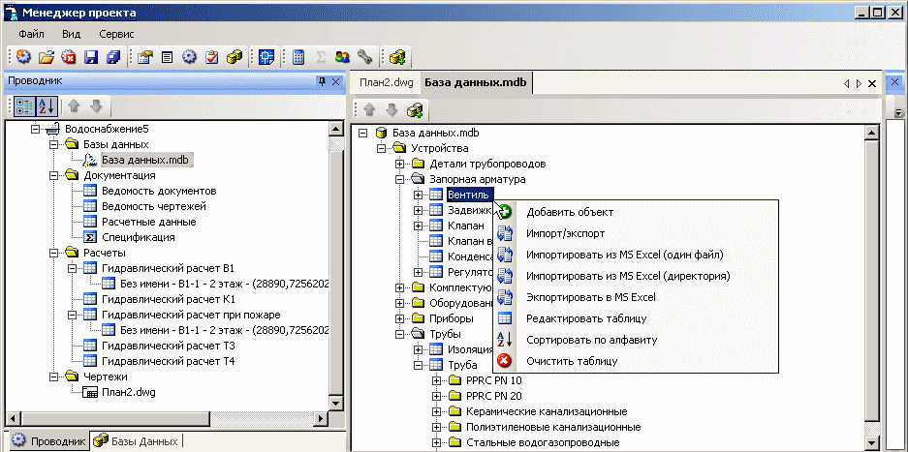908x452 pixels.
Task: Open the Файл menu
Action: (x=31, y=34)
